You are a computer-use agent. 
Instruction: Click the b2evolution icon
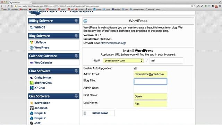(x=32, y=103)
